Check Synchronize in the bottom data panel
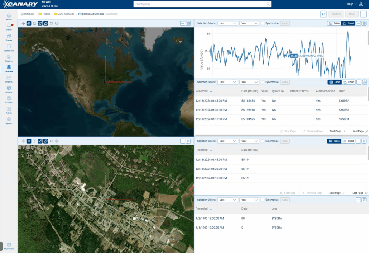The height and width of the screenshot is (253, 369). pos(263,200)
